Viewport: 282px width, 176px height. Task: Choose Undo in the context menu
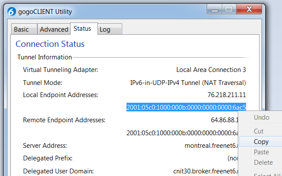[x=261, y=117]
